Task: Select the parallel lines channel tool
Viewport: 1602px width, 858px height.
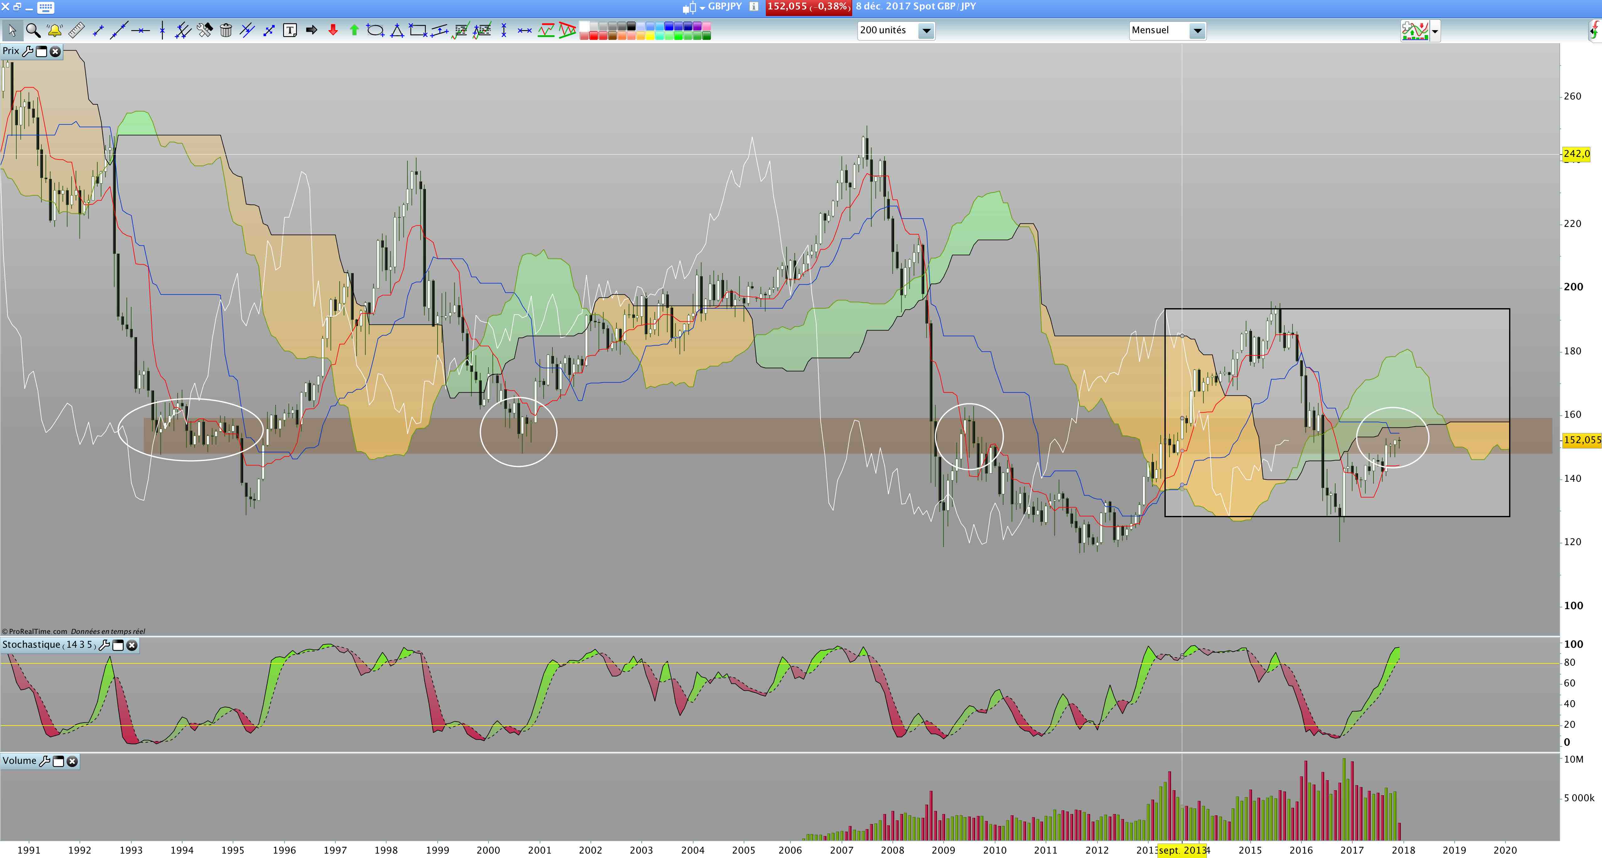Action: point(248,30)
